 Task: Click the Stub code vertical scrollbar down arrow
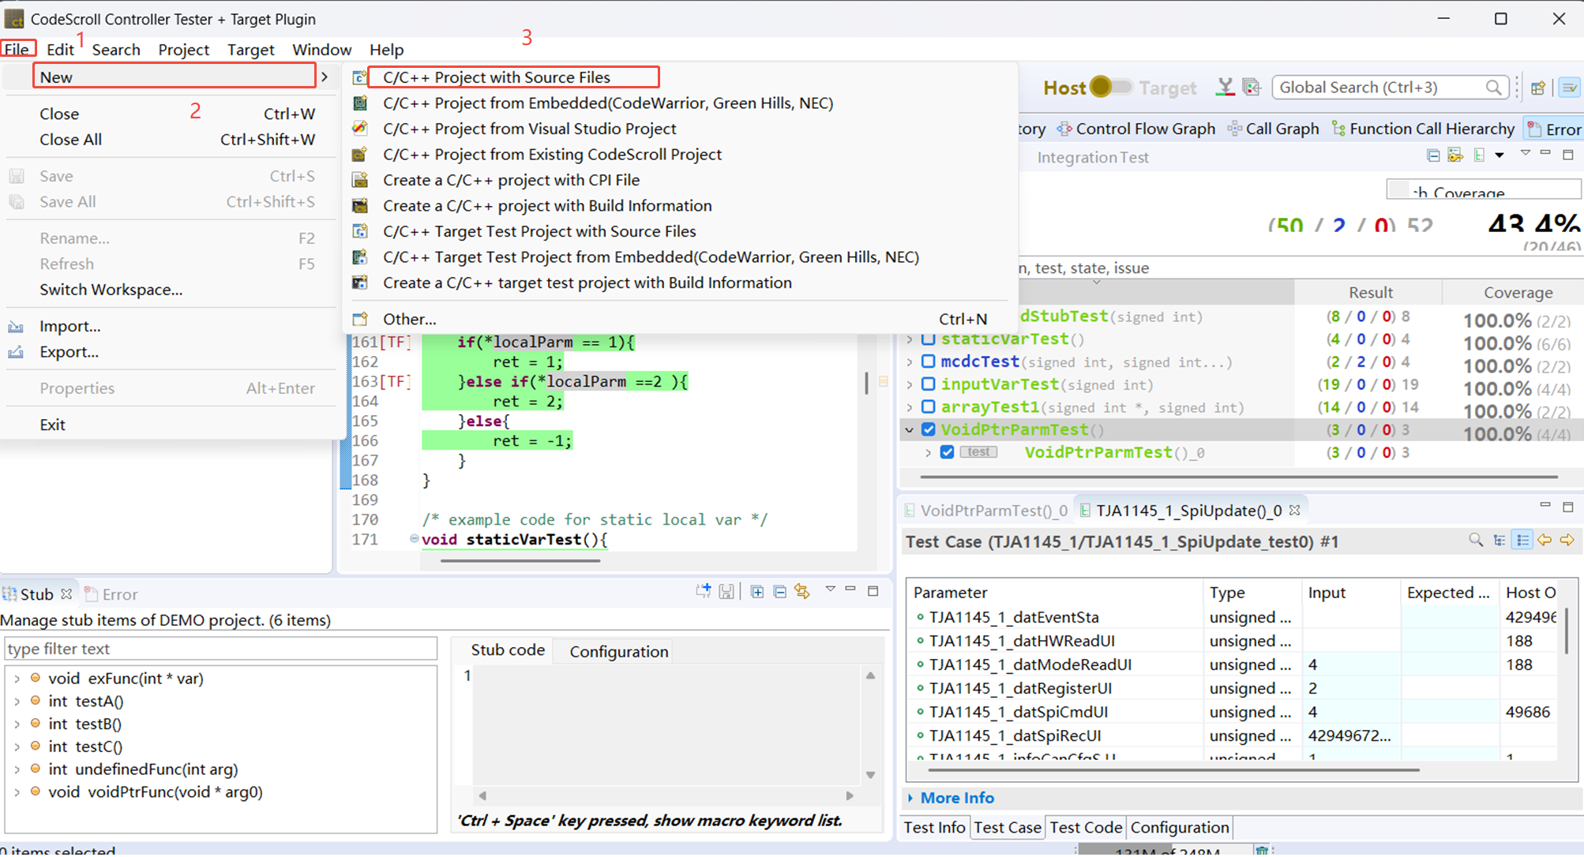(870, 775)
